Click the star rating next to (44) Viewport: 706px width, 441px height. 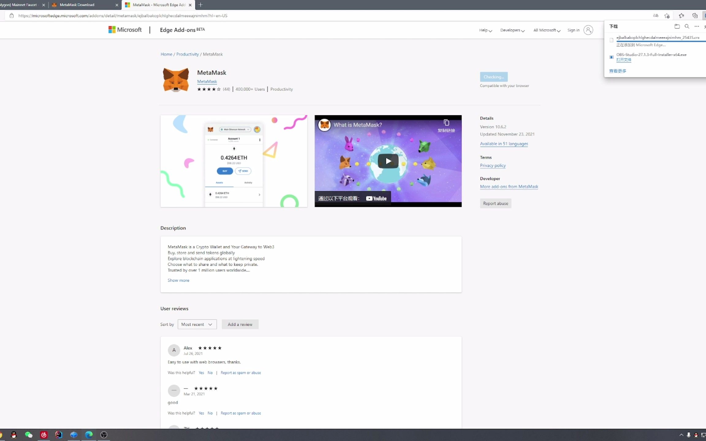[x=209, y=89]
